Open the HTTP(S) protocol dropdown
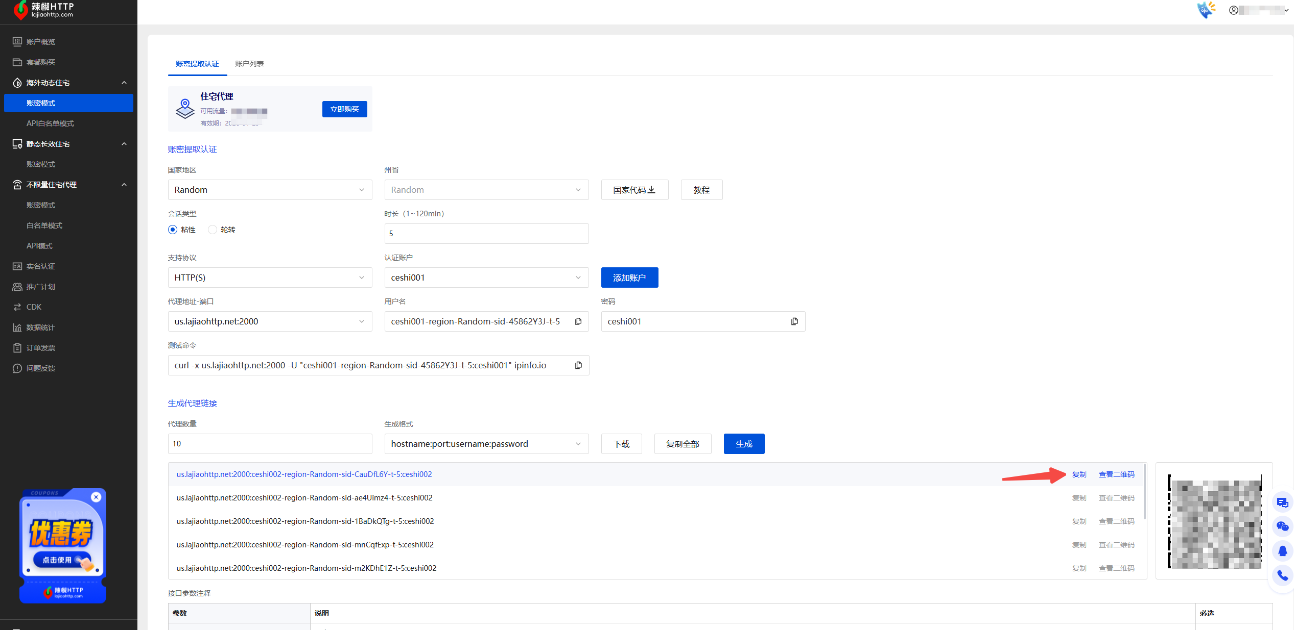Image resolution: width=1294 pixels, height=630 pixels. point(270,278)
